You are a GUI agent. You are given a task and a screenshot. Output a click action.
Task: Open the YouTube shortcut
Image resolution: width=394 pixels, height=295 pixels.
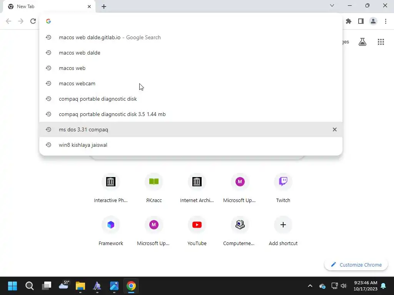pos(197,231)
